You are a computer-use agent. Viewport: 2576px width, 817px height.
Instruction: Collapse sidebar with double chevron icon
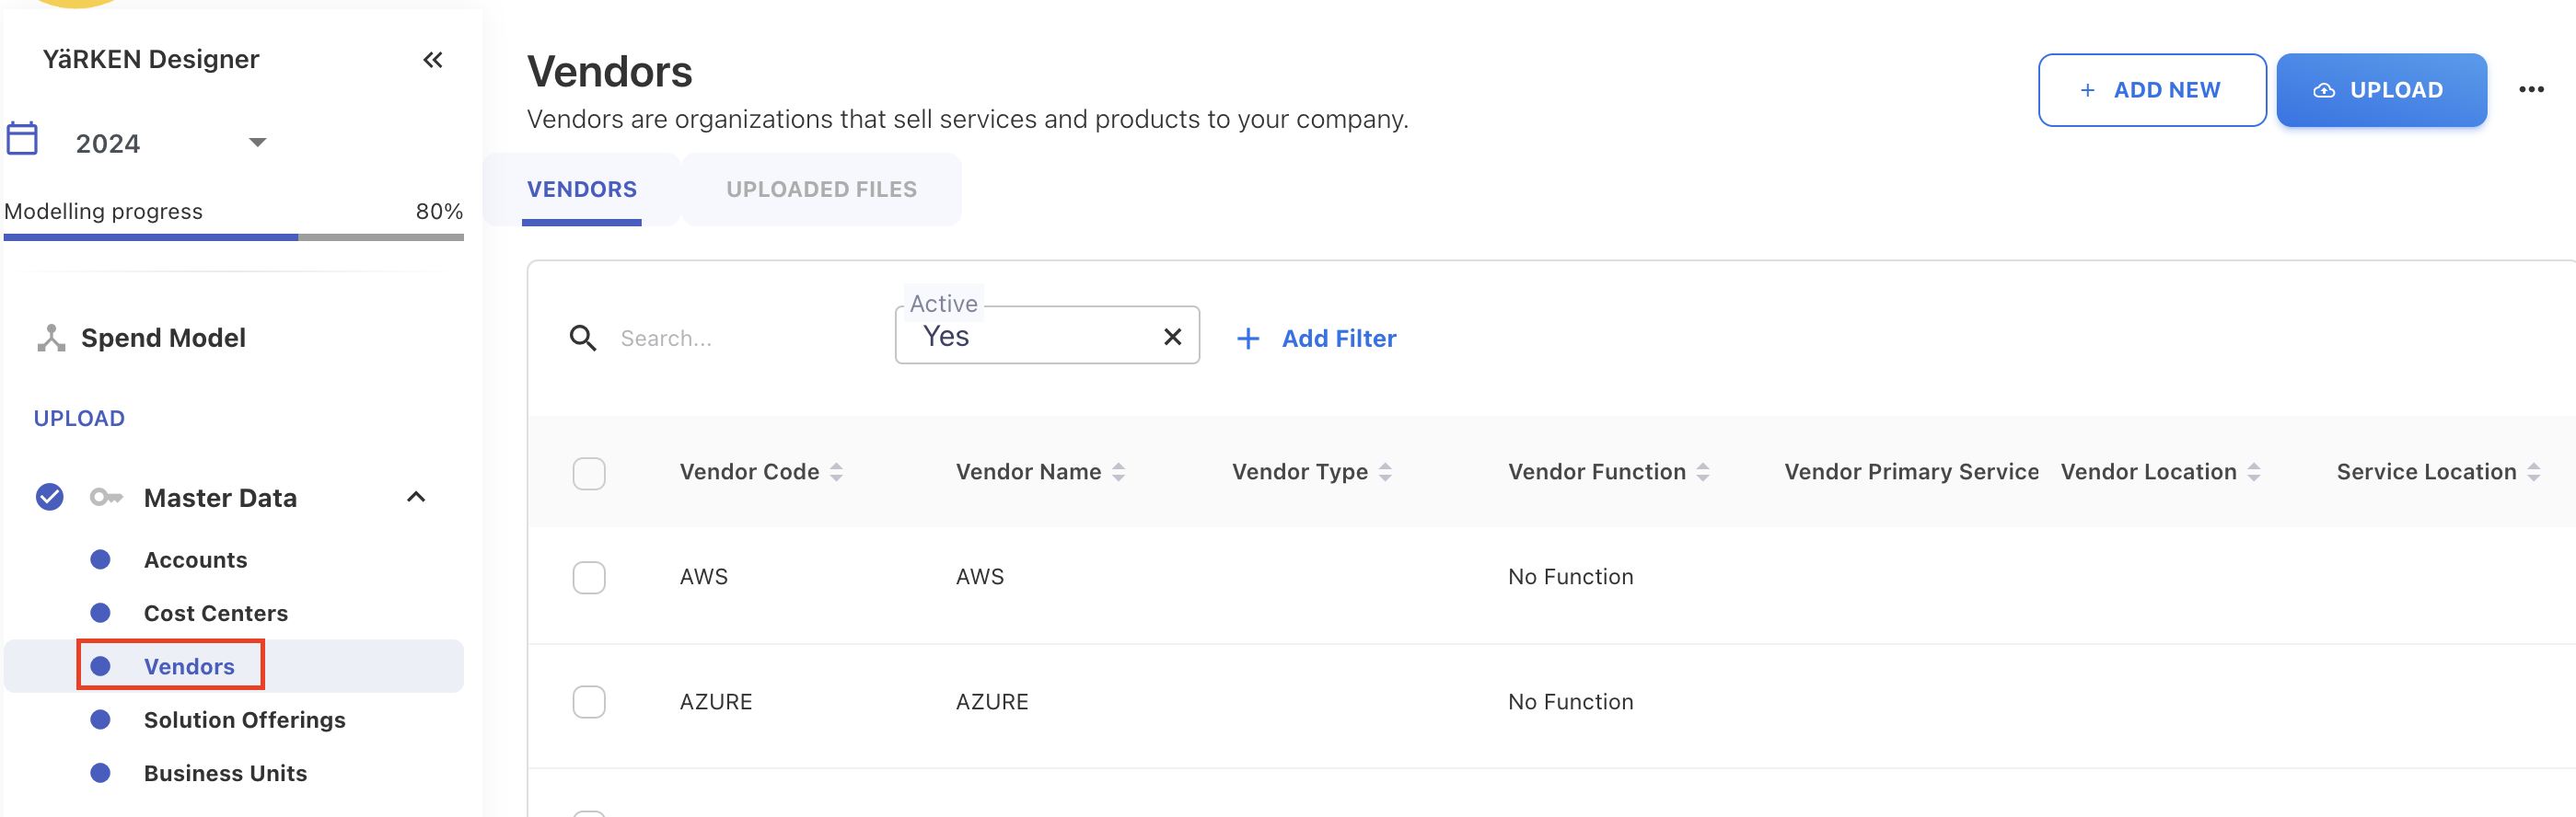coord(432,60)
